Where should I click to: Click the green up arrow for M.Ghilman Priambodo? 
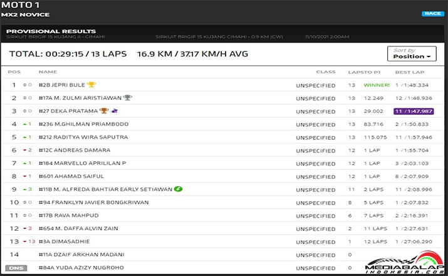click(x=25, y=124)
